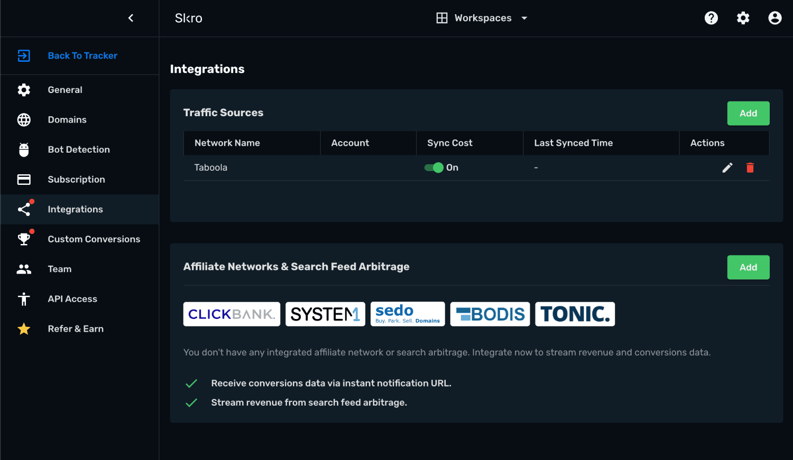Open the Bot Detection menu item
This screenshot has height=460, width=793.
[80, 149]
